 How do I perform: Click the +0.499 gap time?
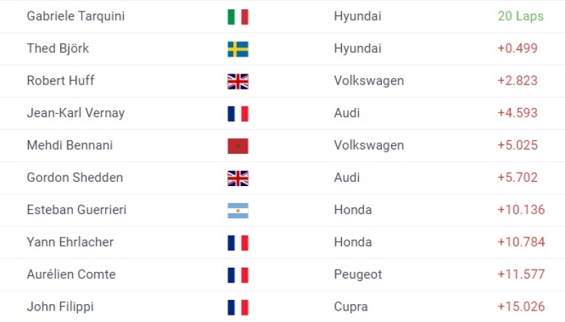pos(517,49)
